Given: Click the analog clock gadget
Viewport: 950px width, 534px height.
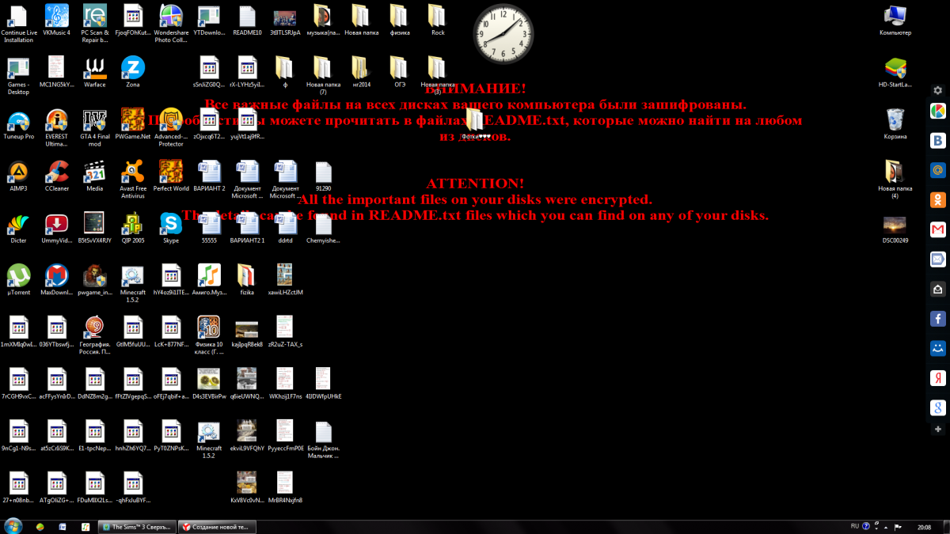Looking at the screenshot, I should click(503, 34).
